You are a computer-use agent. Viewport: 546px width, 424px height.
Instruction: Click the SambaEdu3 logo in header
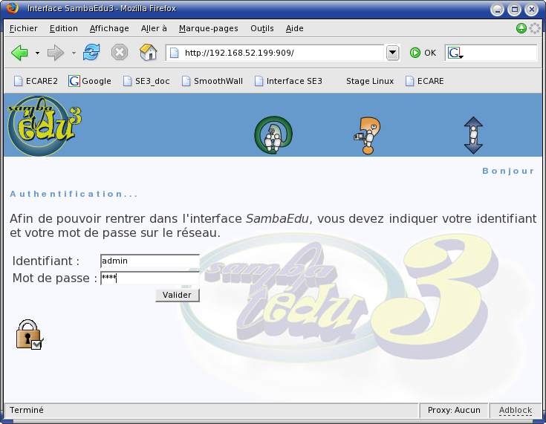(x=45, y=125)
